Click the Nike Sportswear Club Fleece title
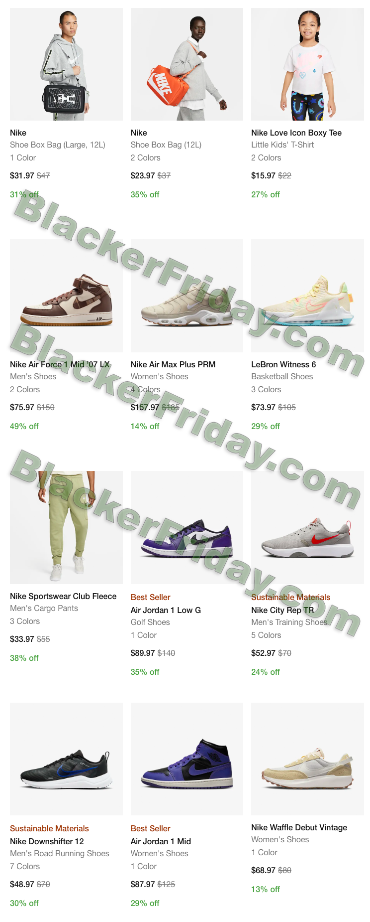 tap(63, 596)
